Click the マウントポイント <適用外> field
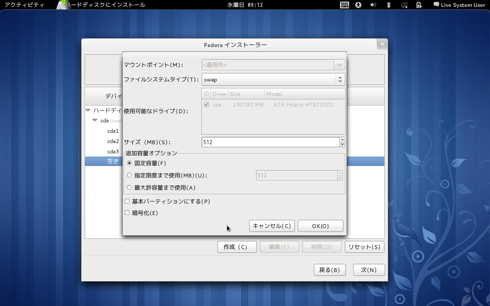The width and height of the screenshot is (490, 306). (268, 65)
